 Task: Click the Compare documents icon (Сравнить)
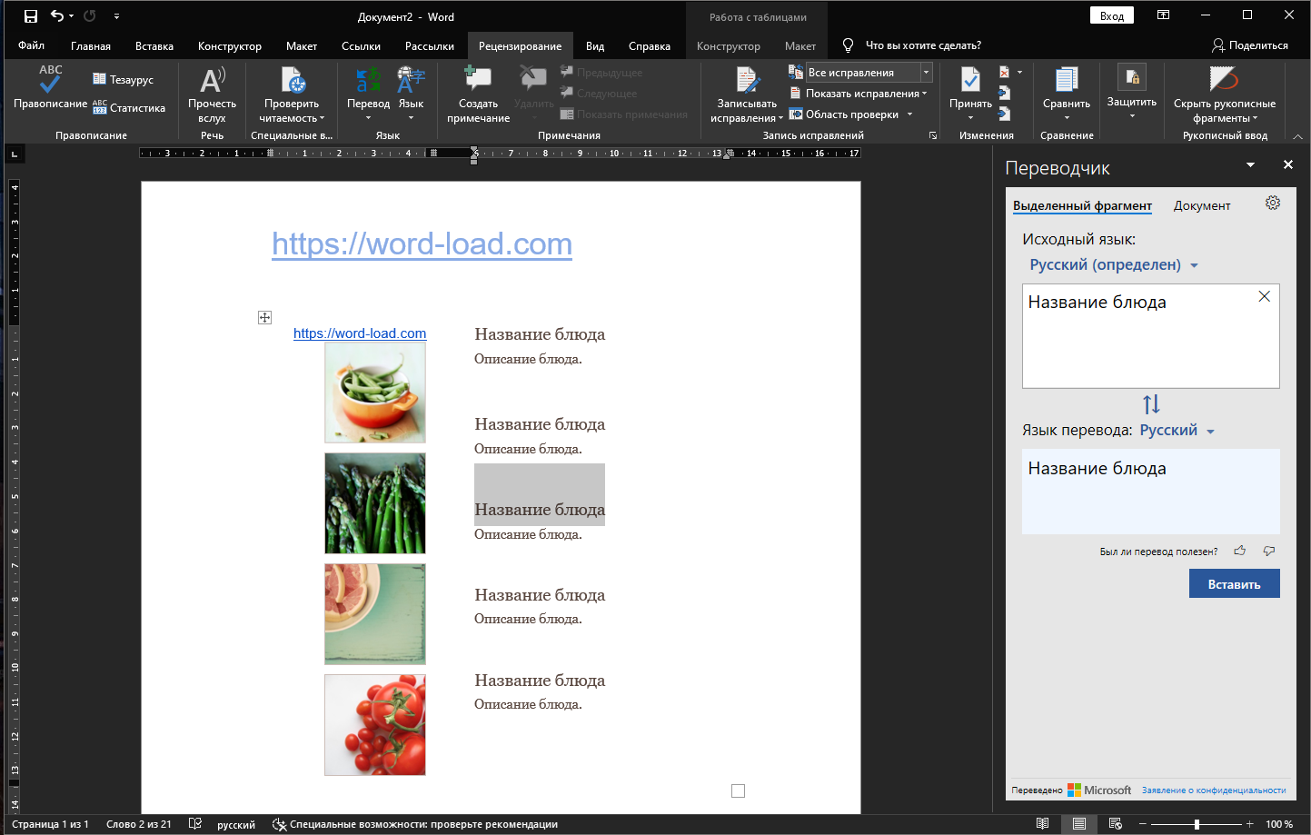[x=1066, y=81]
